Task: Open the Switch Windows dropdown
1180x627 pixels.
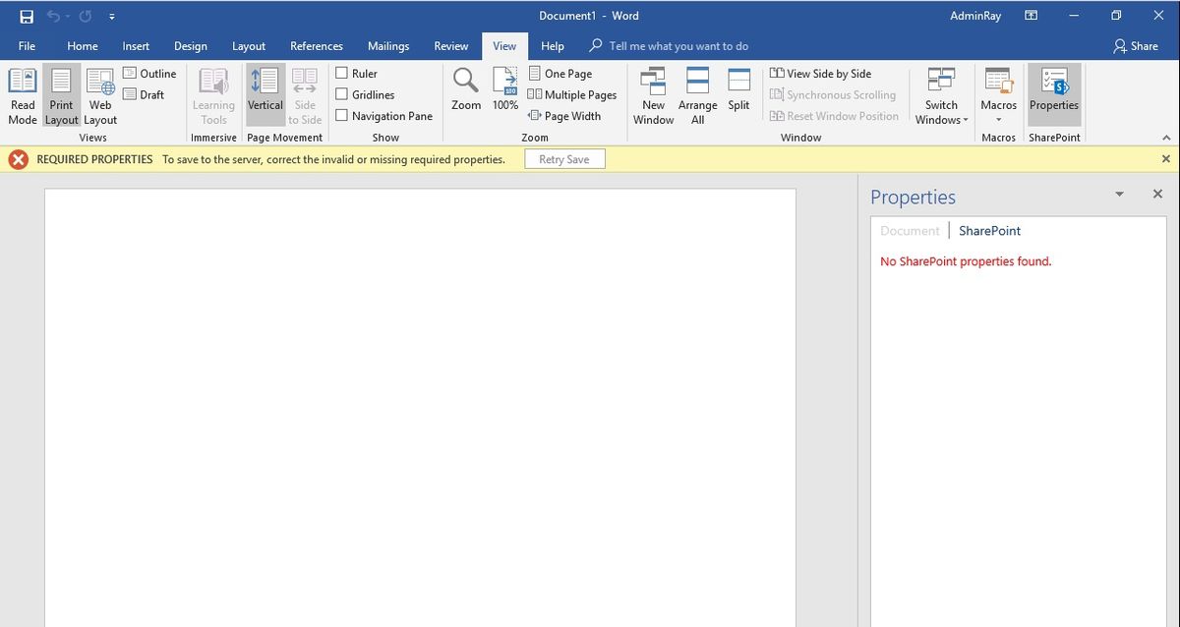Action: point(940,93)
